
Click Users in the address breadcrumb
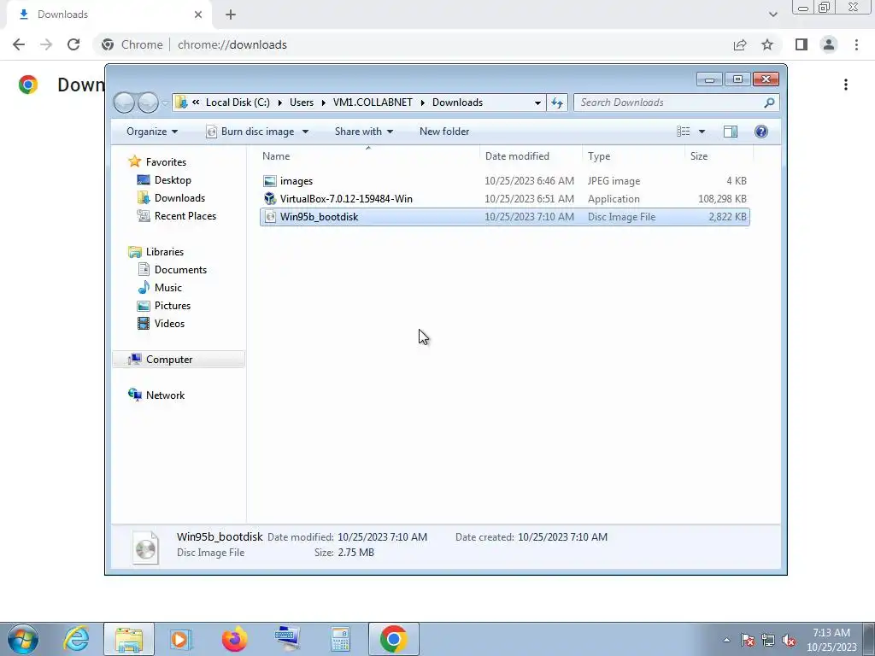tap(302, 102)
